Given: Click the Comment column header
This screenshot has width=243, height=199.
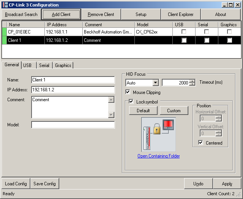Looking at the screenshot, I should (109, 25).
